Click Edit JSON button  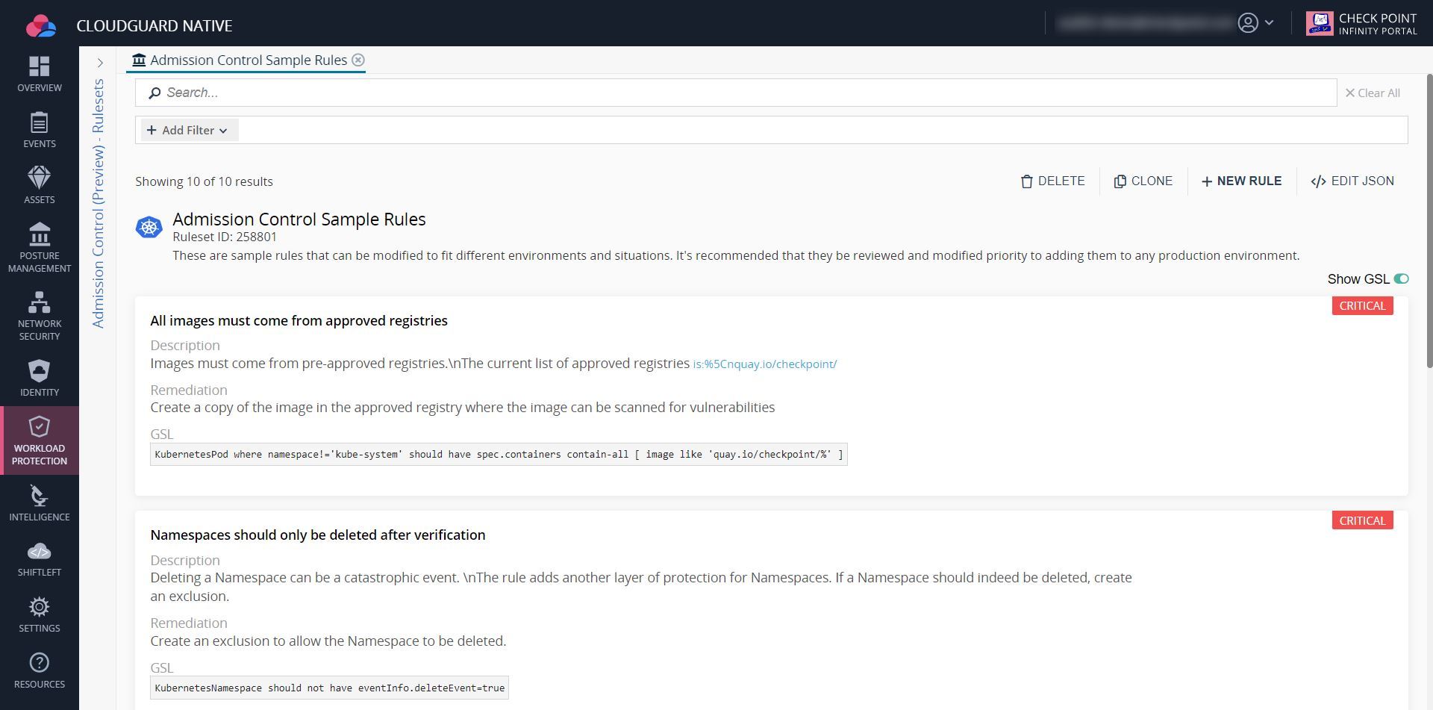(x=1352, y=181)
